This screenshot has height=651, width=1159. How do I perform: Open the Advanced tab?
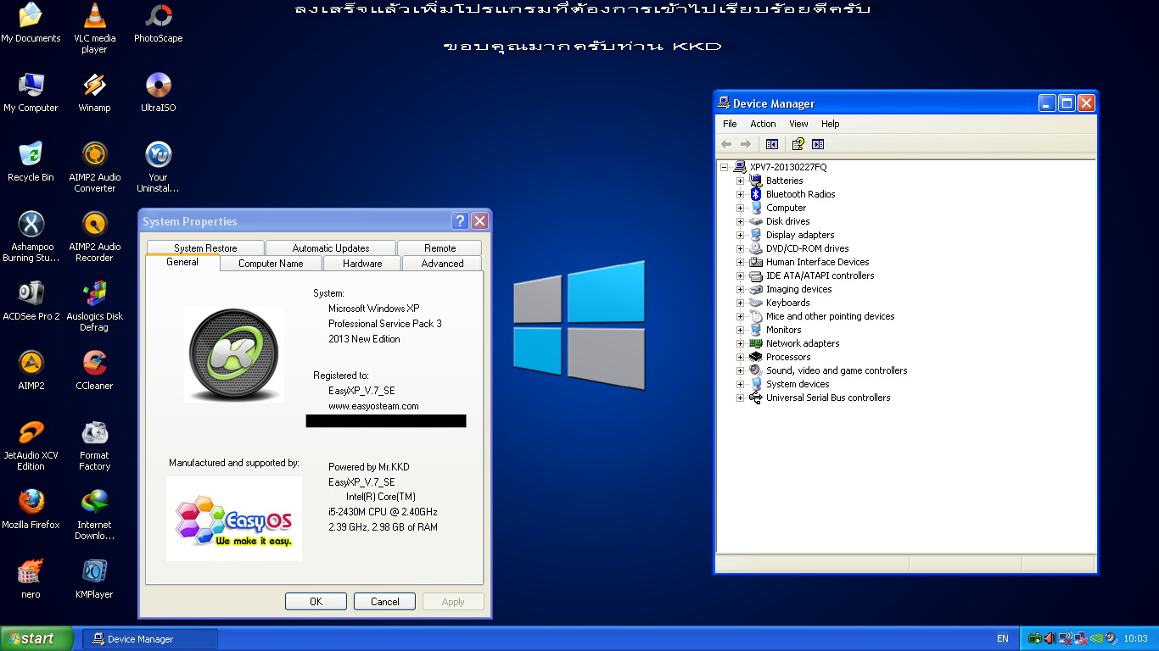coord(443,264)
